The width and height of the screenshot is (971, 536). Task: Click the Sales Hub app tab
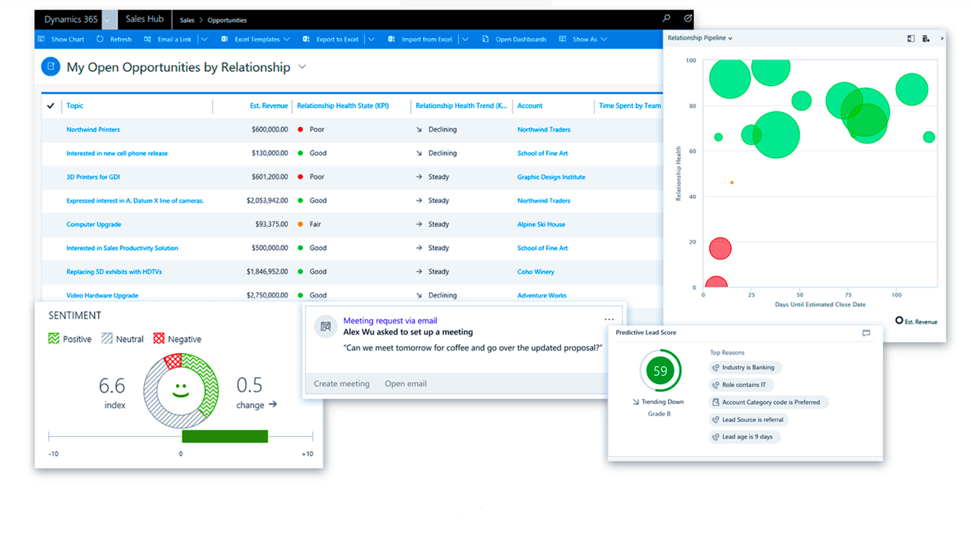(x=144, y=19)
